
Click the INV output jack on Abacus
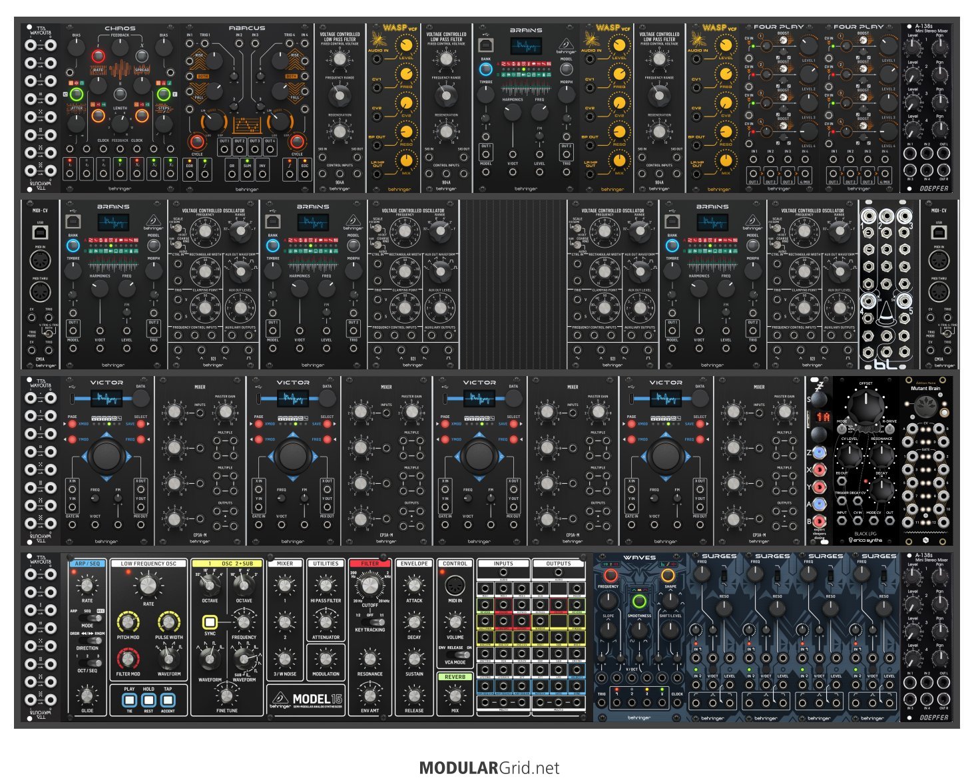click(262, 175)
